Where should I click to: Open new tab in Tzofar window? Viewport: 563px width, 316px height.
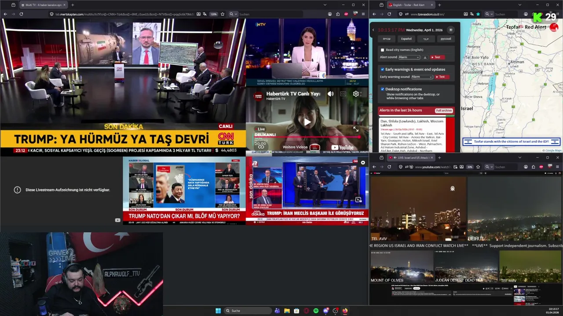click(439, 5)
